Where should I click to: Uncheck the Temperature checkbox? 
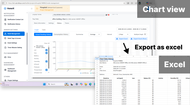46,70
